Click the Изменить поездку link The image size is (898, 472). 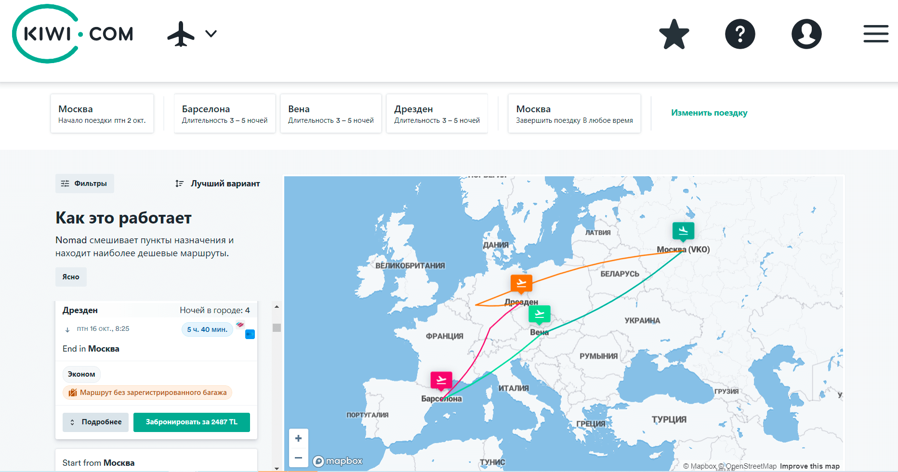coord(709,113)
